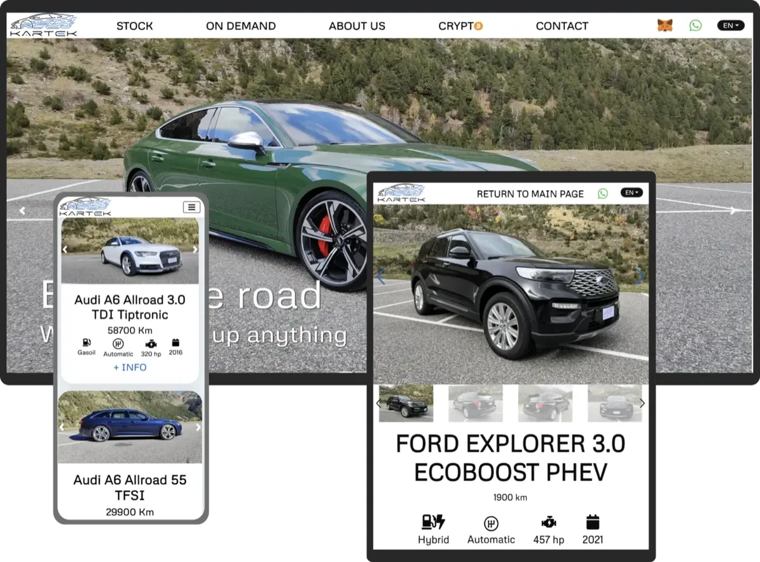Click RETURN TO MAIN PAGE link
Image resolution: width=760 pixels, height=562 pixels.
pos(530,194)
